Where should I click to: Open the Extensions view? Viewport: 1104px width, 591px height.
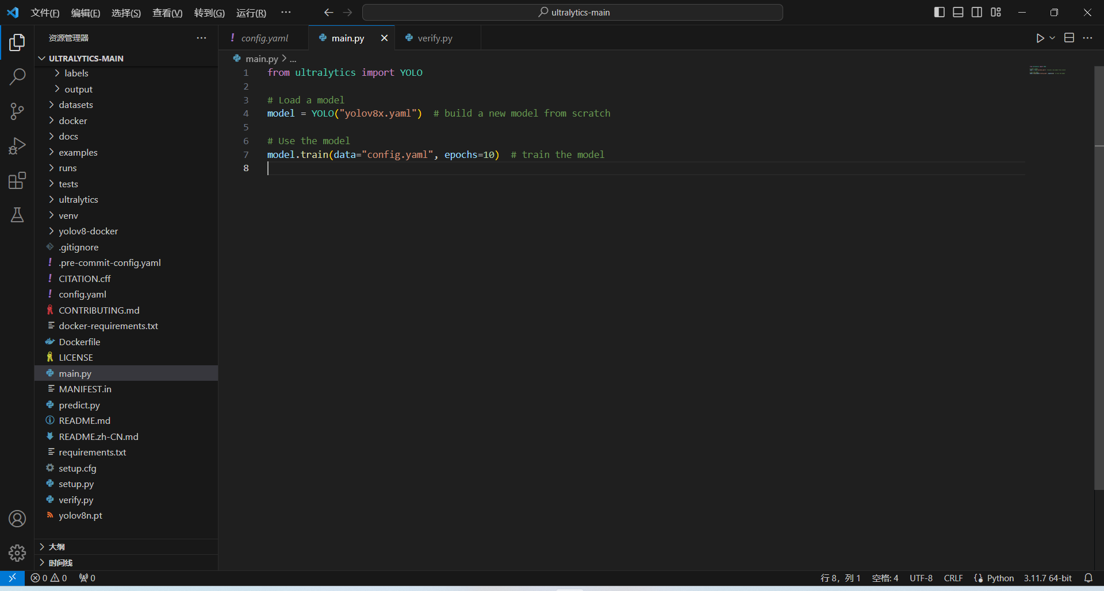coord(17,180)
